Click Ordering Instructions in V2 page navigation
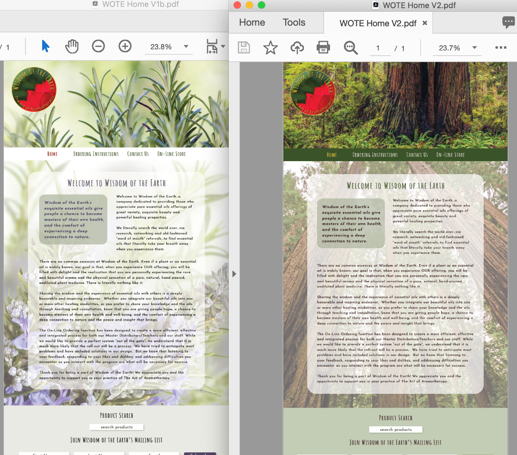This screenshot has height=455, width=517. 375,155
